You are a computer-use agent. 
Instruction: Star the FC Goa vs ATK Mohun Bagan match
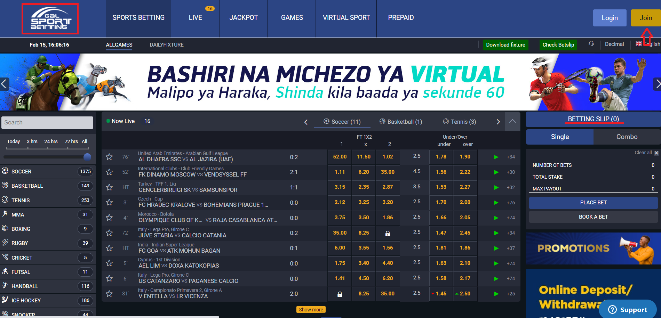coord(109,248)
